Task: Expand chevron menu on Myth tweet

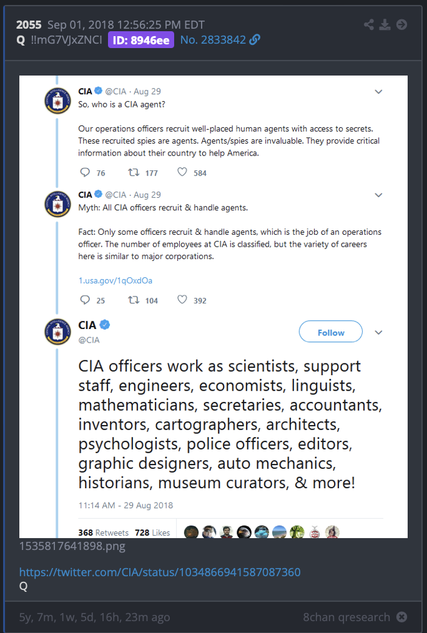Action: tap(378, 195)
